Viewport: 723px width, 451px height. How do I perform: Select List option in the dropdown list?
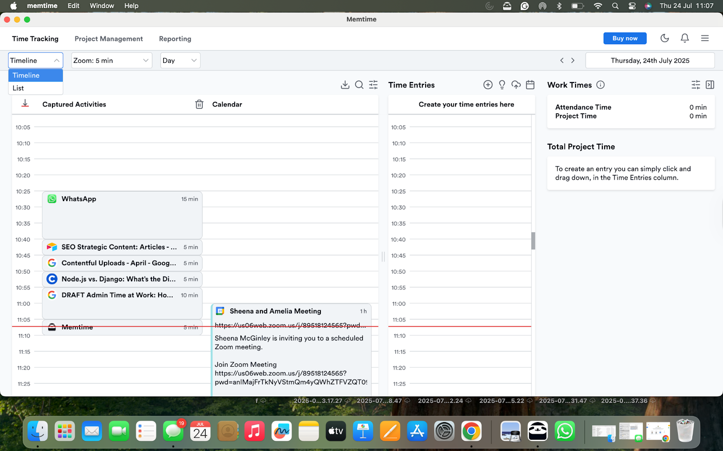(x=35, y=88)
